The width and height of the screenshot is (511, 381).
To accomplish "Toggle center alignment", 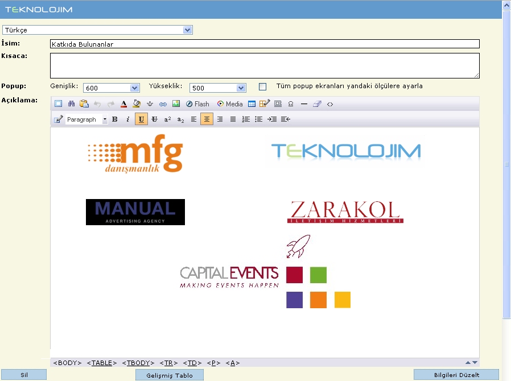I will click(x=207, y=119).
